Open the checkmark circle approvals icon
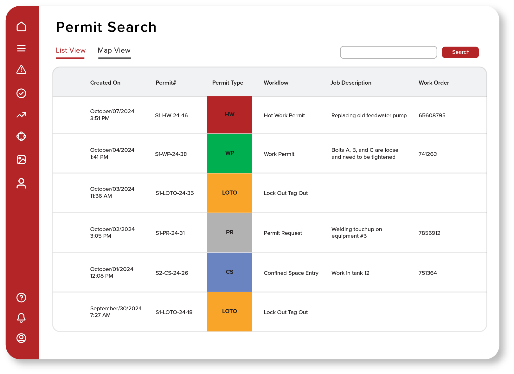Viewport: 514px width, 374px height. click(x=21, y=93)
